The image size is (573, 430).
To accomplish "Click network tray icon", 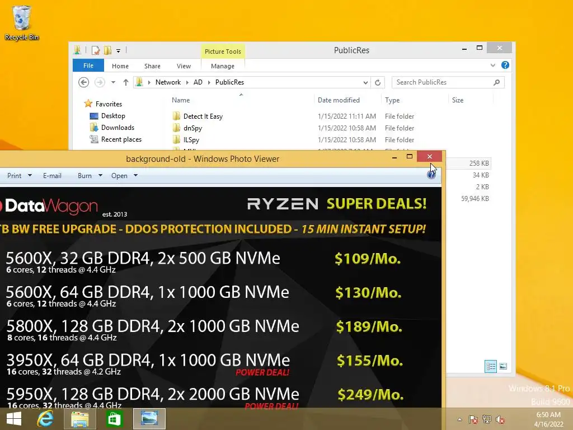I will 486,419.
